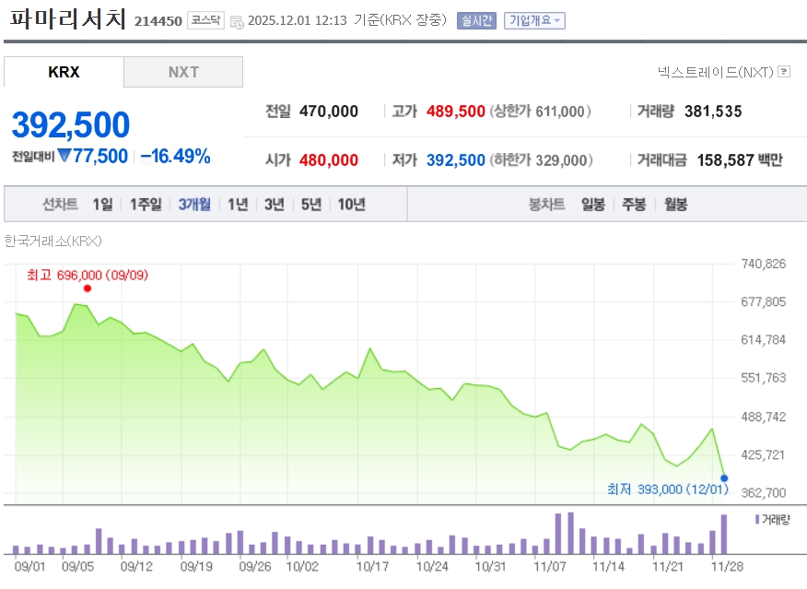Open the 일봉 daily candle chart
The image size is (807, 589).
592,205
